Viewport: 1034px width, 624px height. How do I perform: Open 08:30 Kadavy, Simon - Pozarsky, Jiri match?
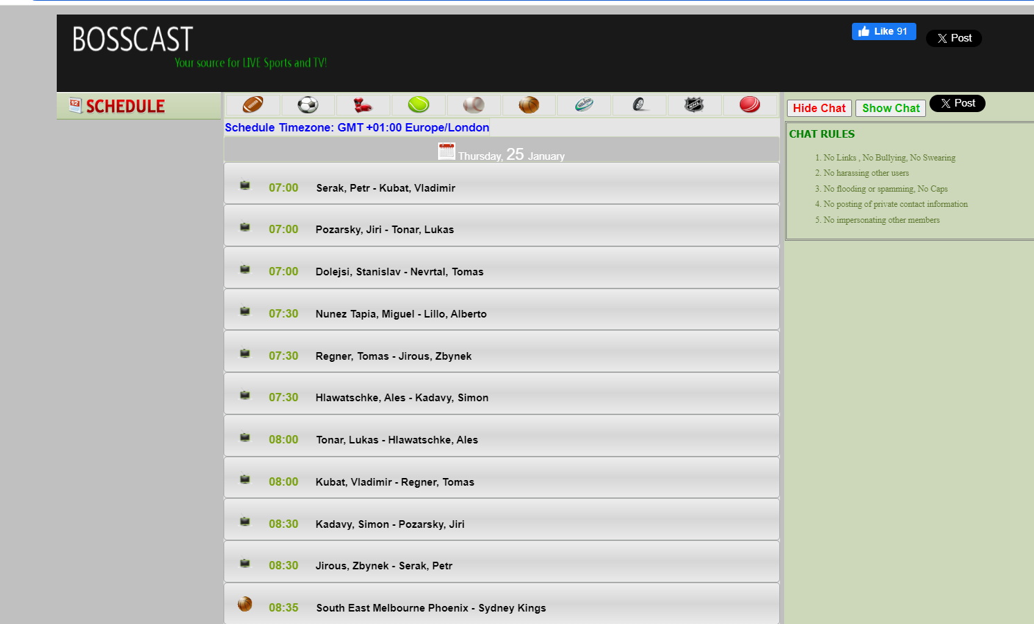pos(502,520)
